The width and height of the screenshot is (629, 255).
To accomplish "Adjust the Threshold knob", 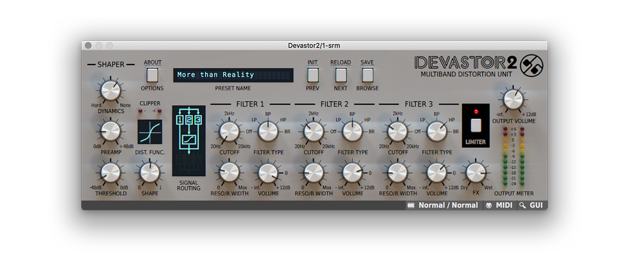I will coord(111,172).
